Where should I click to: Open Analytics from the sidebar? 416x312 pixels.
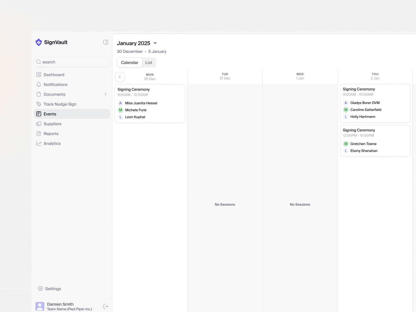pos(72,143)
